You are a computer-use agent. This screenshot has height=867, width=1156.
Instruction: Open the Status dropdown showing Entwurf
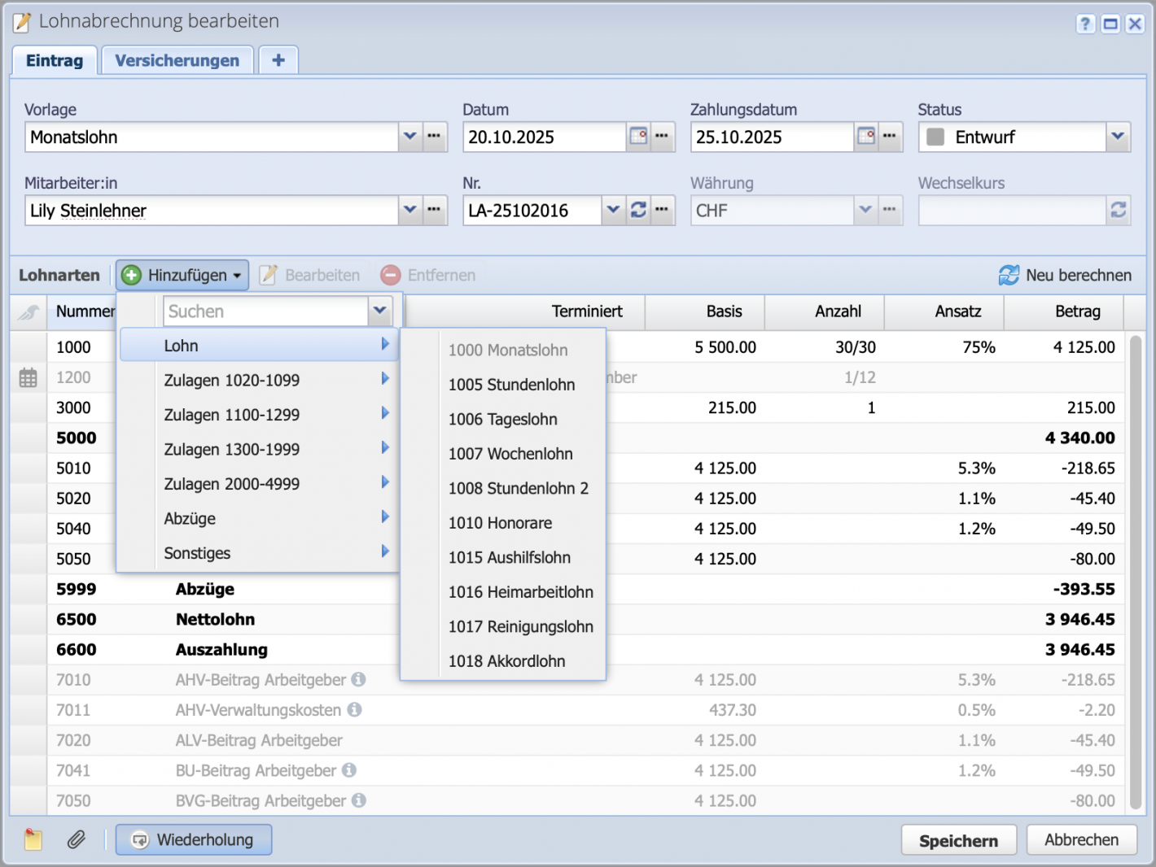[x=1119, y=137]
